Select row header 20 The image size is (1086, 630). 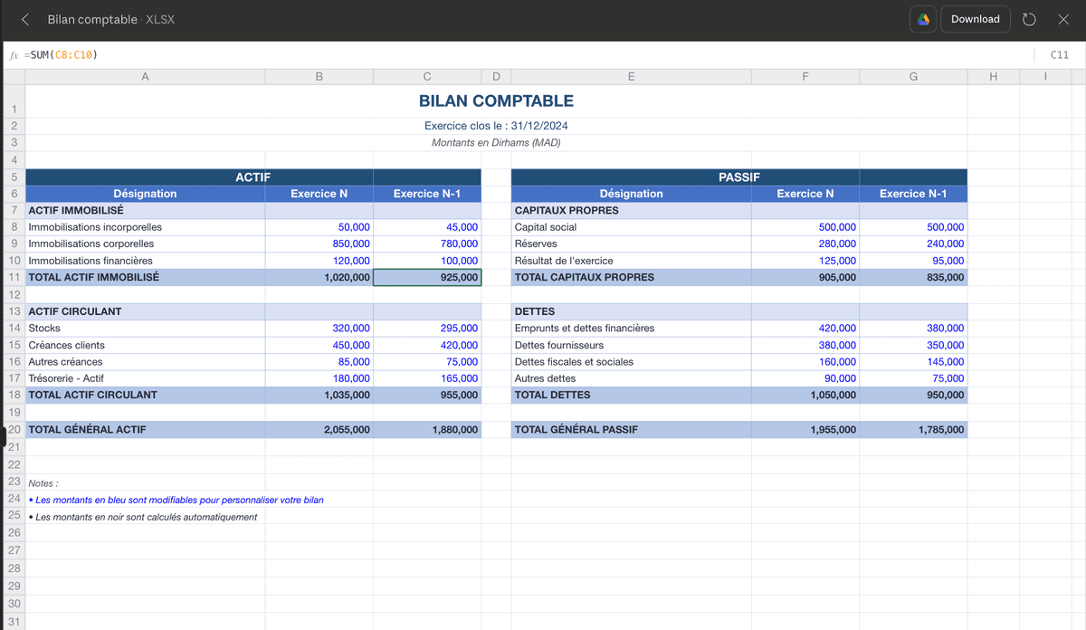click(x=14, y=428)
